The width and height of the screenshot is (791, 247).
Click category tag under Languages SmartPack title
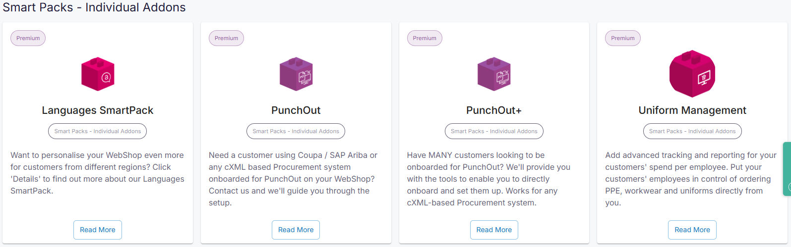(x=98, y=131)
